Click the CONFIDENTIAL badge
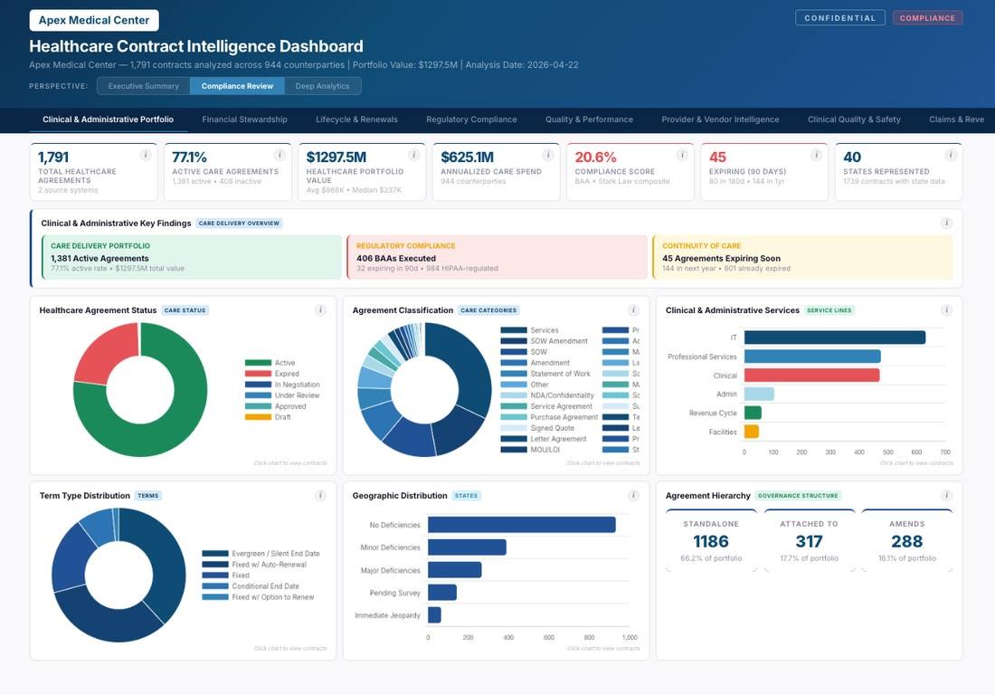 [839, 18]
